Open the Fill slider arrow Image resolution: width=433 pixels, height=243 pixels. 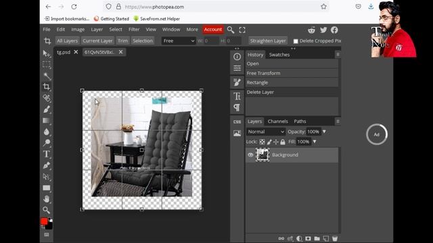tap(314, 142)
